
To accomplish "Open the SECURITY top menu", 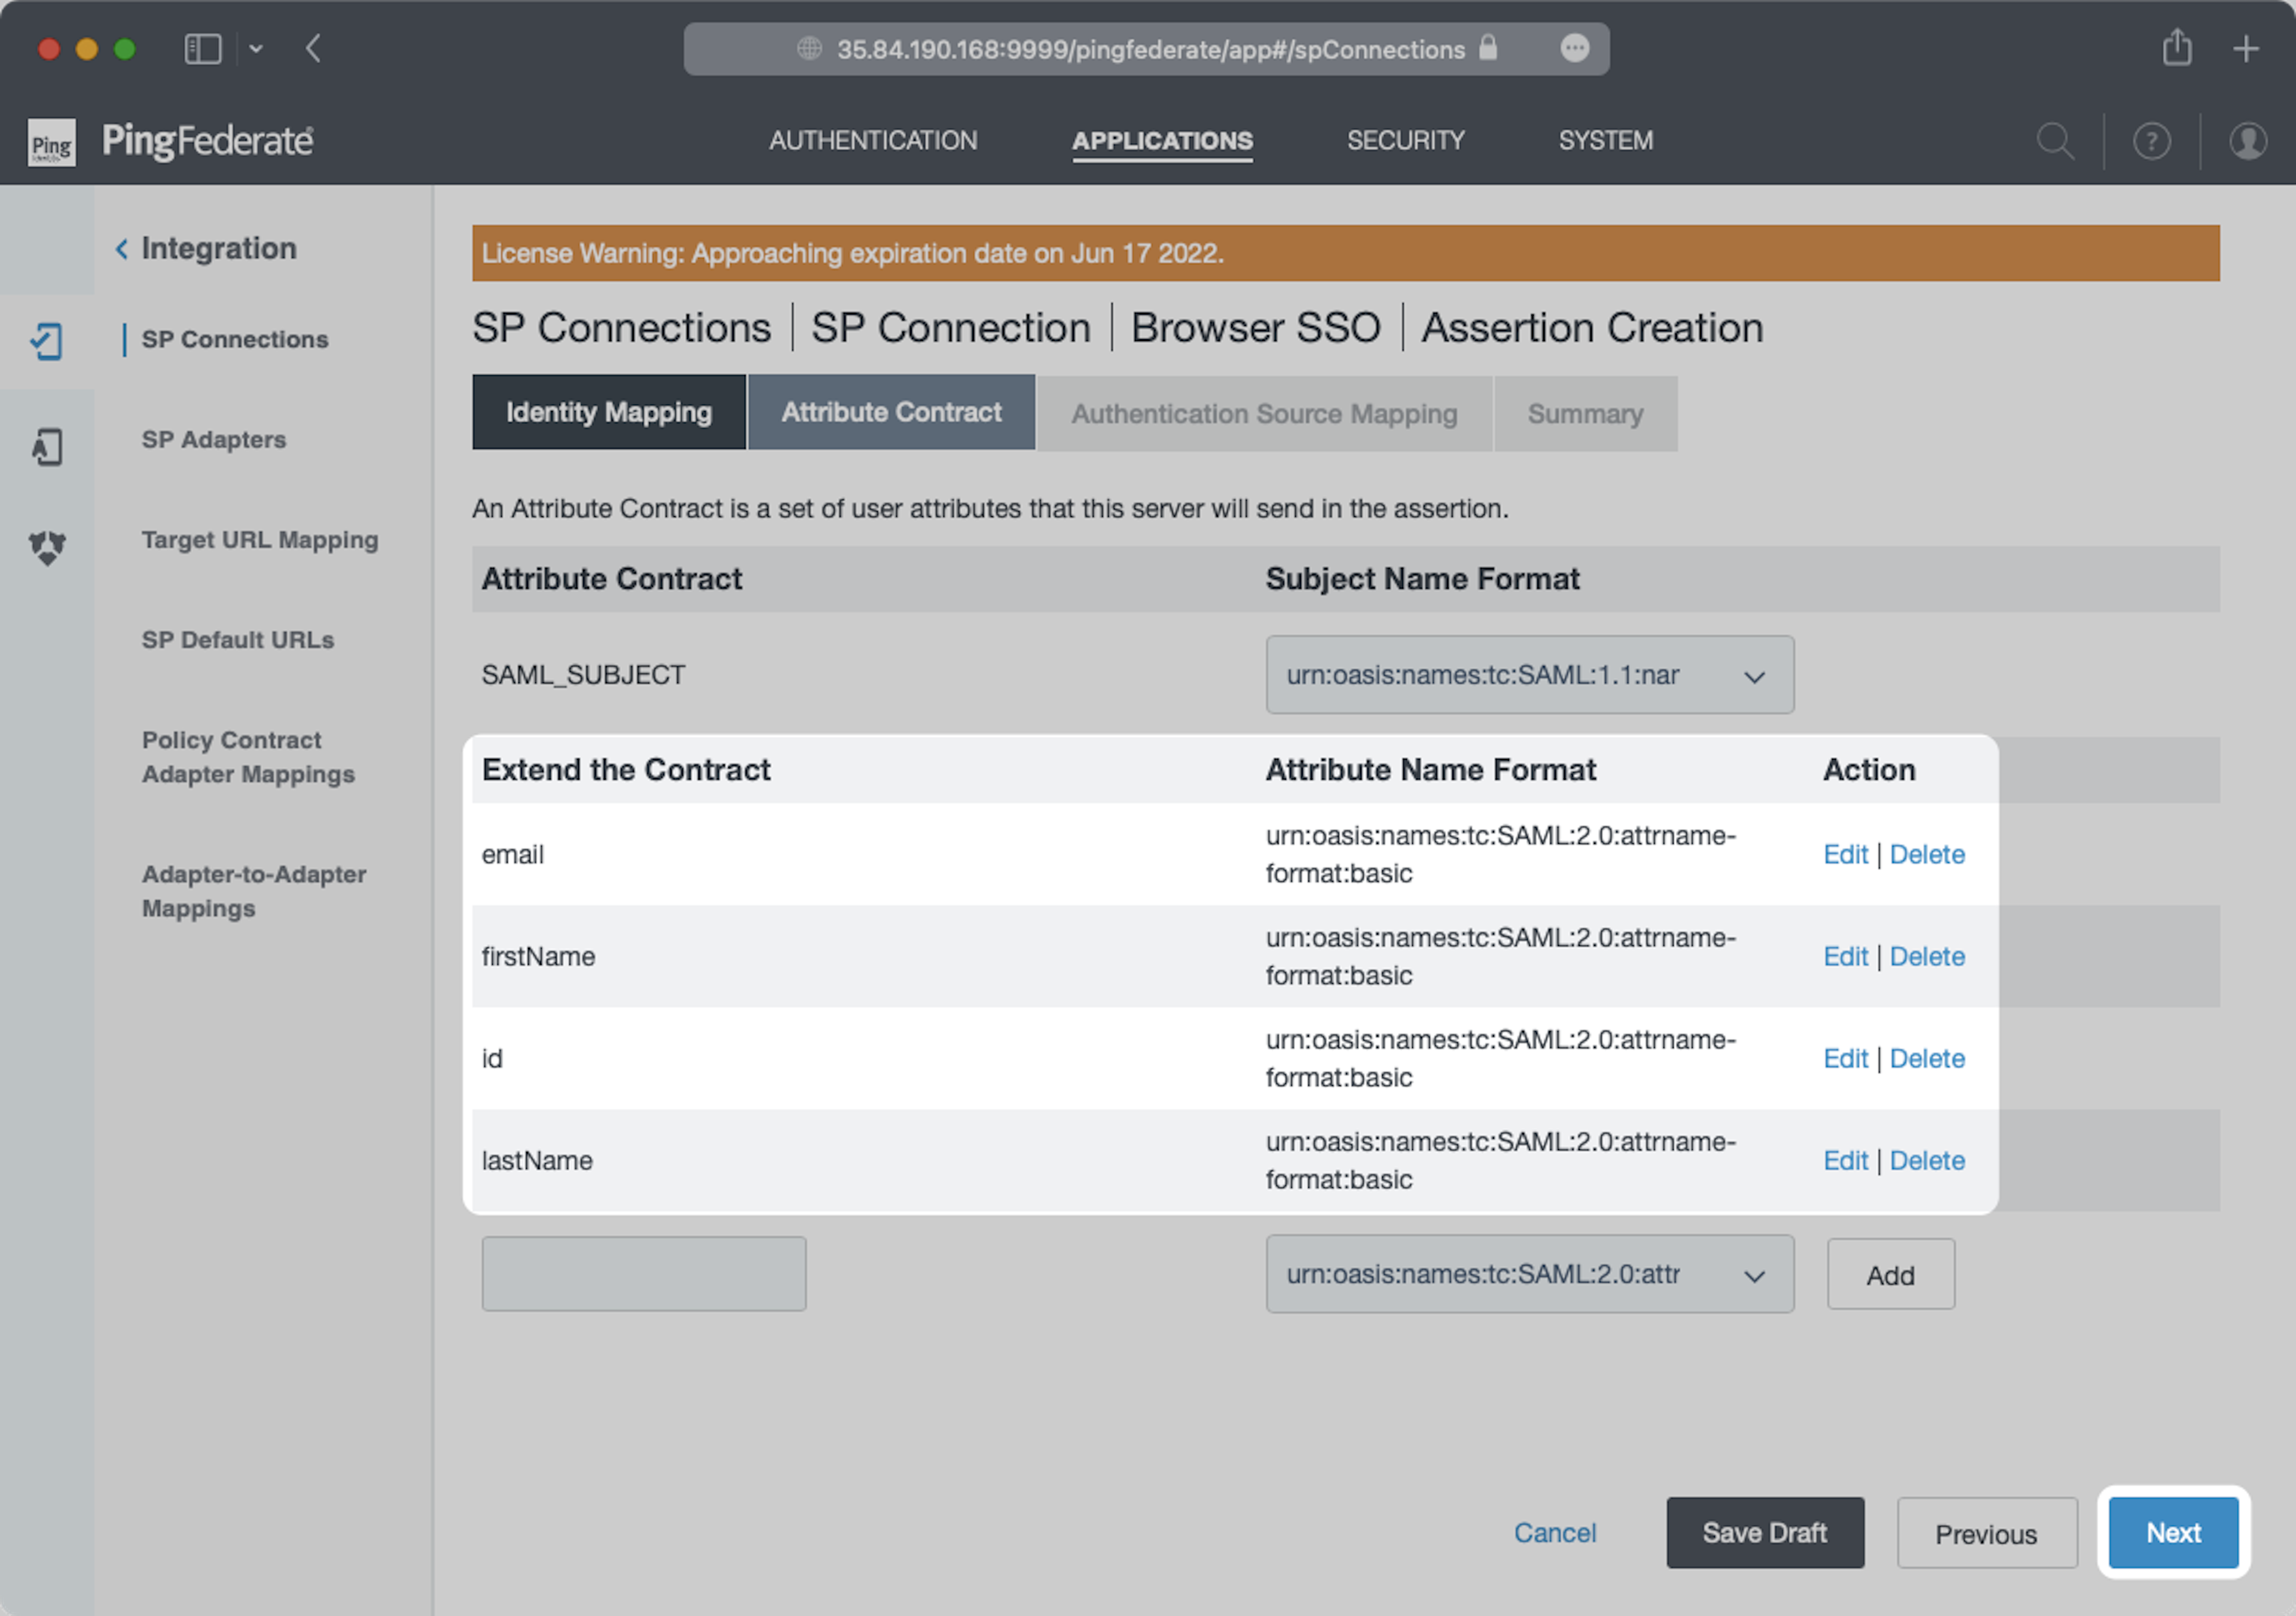I will 1405,141.
